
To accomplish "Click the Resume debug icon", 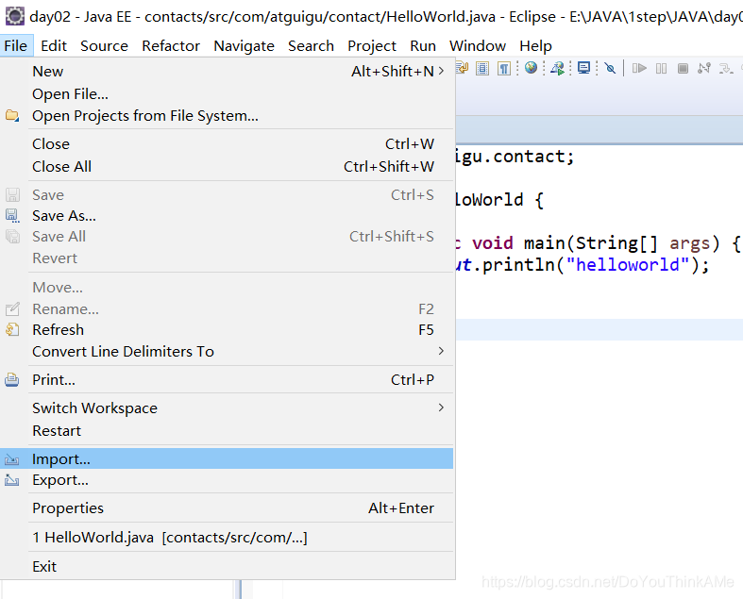I will pyautogui.click(x=639, y=69).
